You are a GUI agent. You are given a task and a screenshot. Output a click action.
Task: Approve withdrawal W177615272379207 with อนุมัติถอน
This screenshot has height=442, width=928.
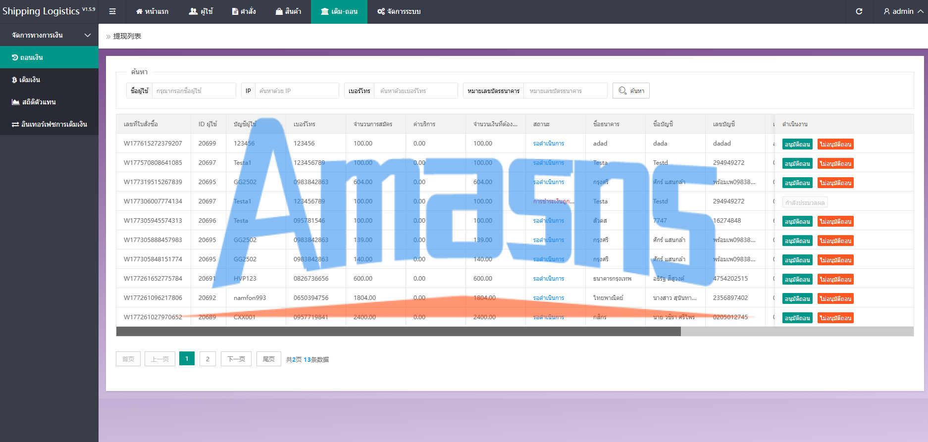click(x=797, y=144)
